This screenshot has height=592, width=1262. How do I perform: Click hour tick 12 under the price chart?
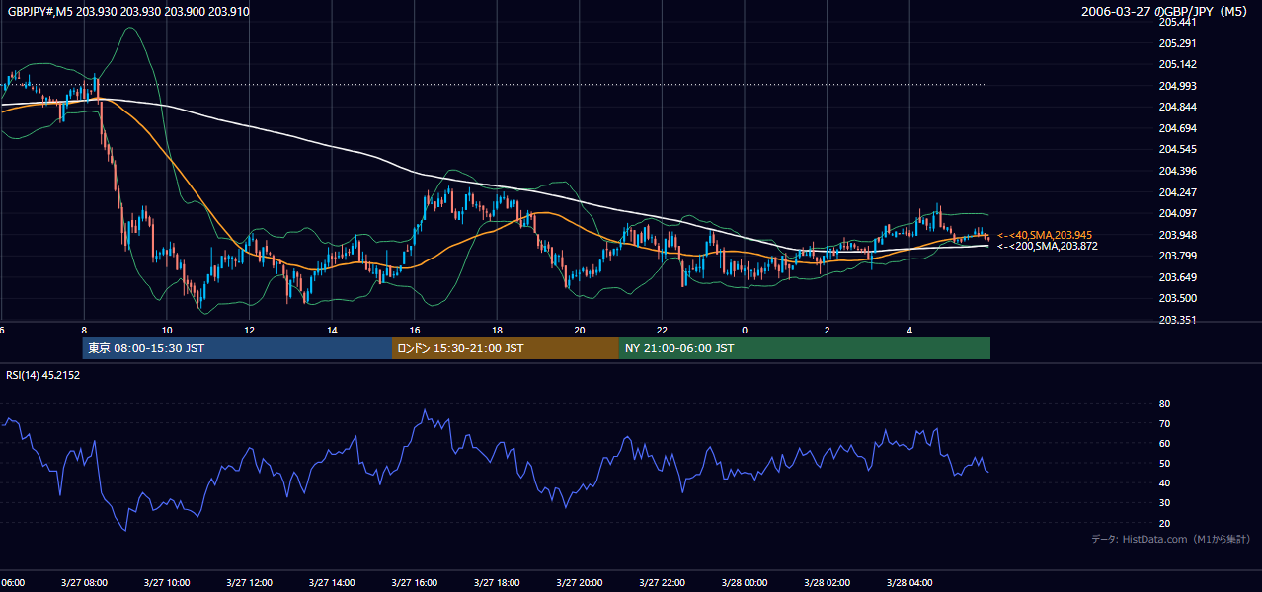coord(250,330)
